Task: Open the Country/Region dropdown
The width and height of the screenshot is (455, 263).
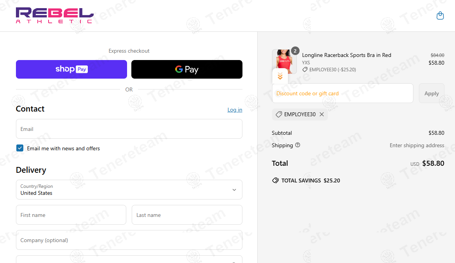Action: [x=129, y=189]
